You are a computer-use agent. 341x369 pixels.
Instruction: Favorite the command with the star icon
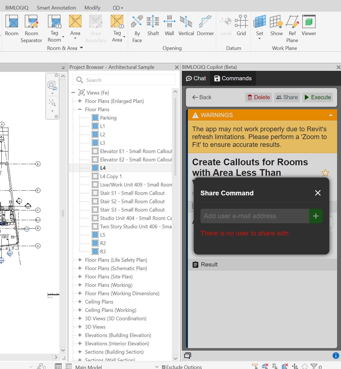tap(325, 173)
